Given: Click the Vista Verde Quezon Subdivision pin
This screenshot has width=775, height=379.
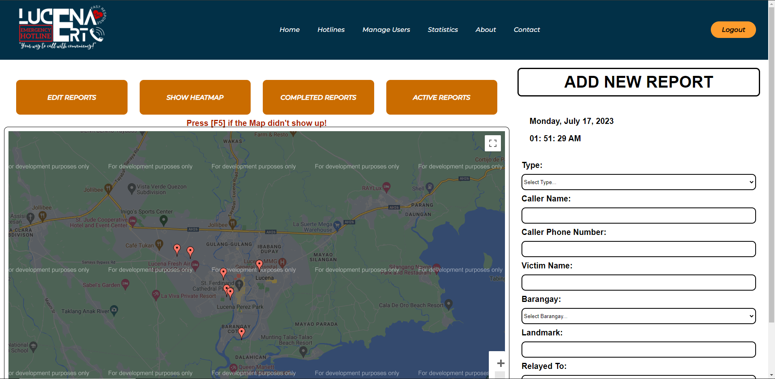Looking at the screenshot, I should pyautogui.click(x=132, y=188).
